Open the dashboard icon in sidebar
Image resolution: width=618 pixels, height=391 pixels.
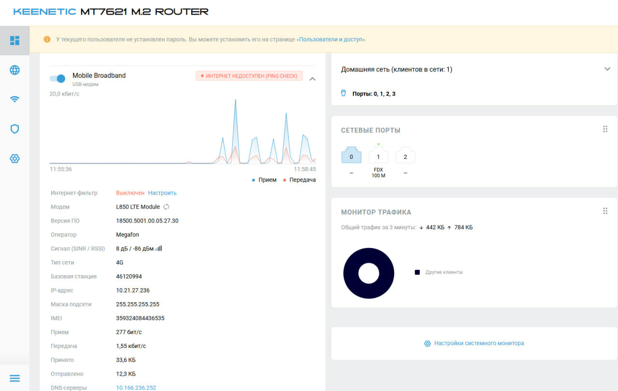point(15,41)
